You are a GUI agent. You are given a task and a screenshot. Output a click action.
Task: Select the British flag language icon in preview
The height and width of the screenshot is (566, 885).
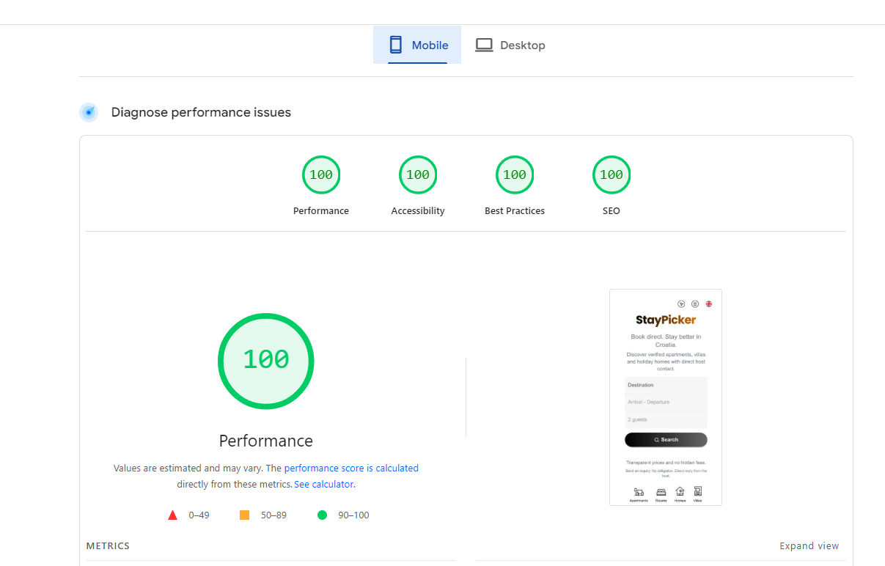(708, 304)
